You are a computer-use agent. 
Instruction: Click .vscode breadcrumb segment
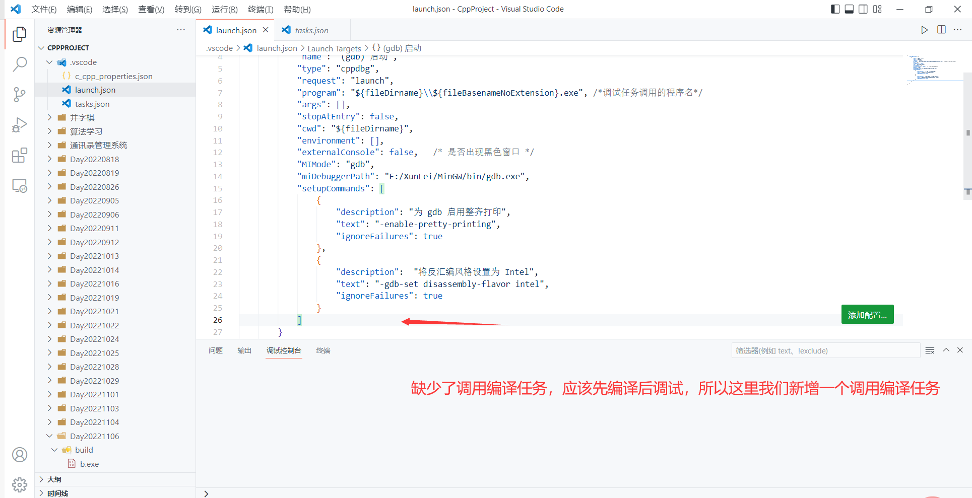219,48
